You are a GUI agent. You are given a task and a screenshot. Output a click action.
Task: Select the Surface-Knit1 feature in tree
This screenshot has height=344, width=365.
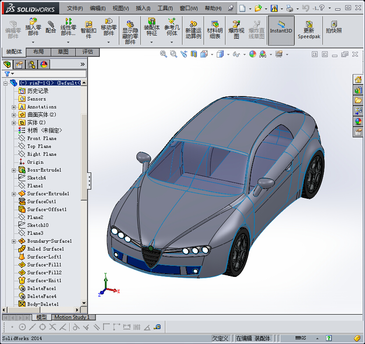point(44,280)
